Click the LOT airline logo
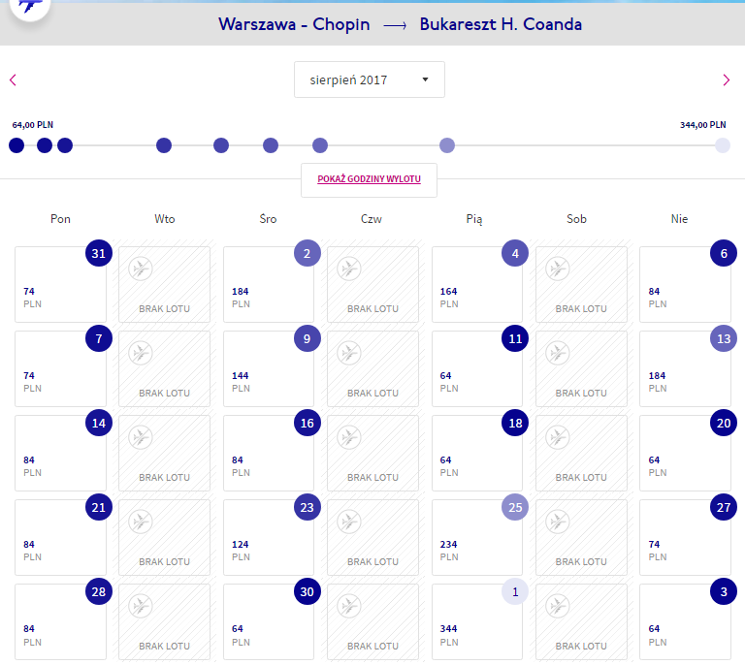Viewport: 745px width, 665px height. click(x=29, y=7)
